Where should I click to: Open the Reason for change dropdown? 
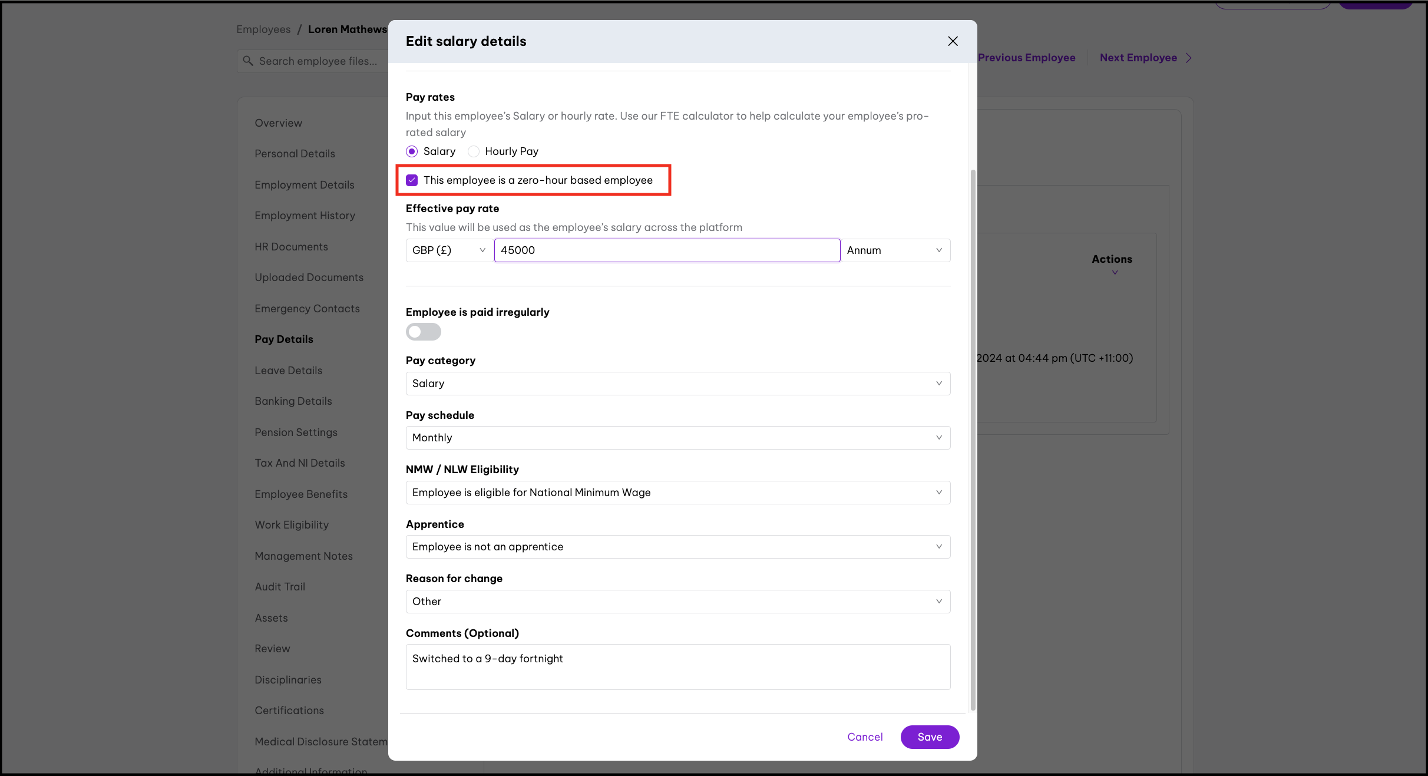coord(677,602)
